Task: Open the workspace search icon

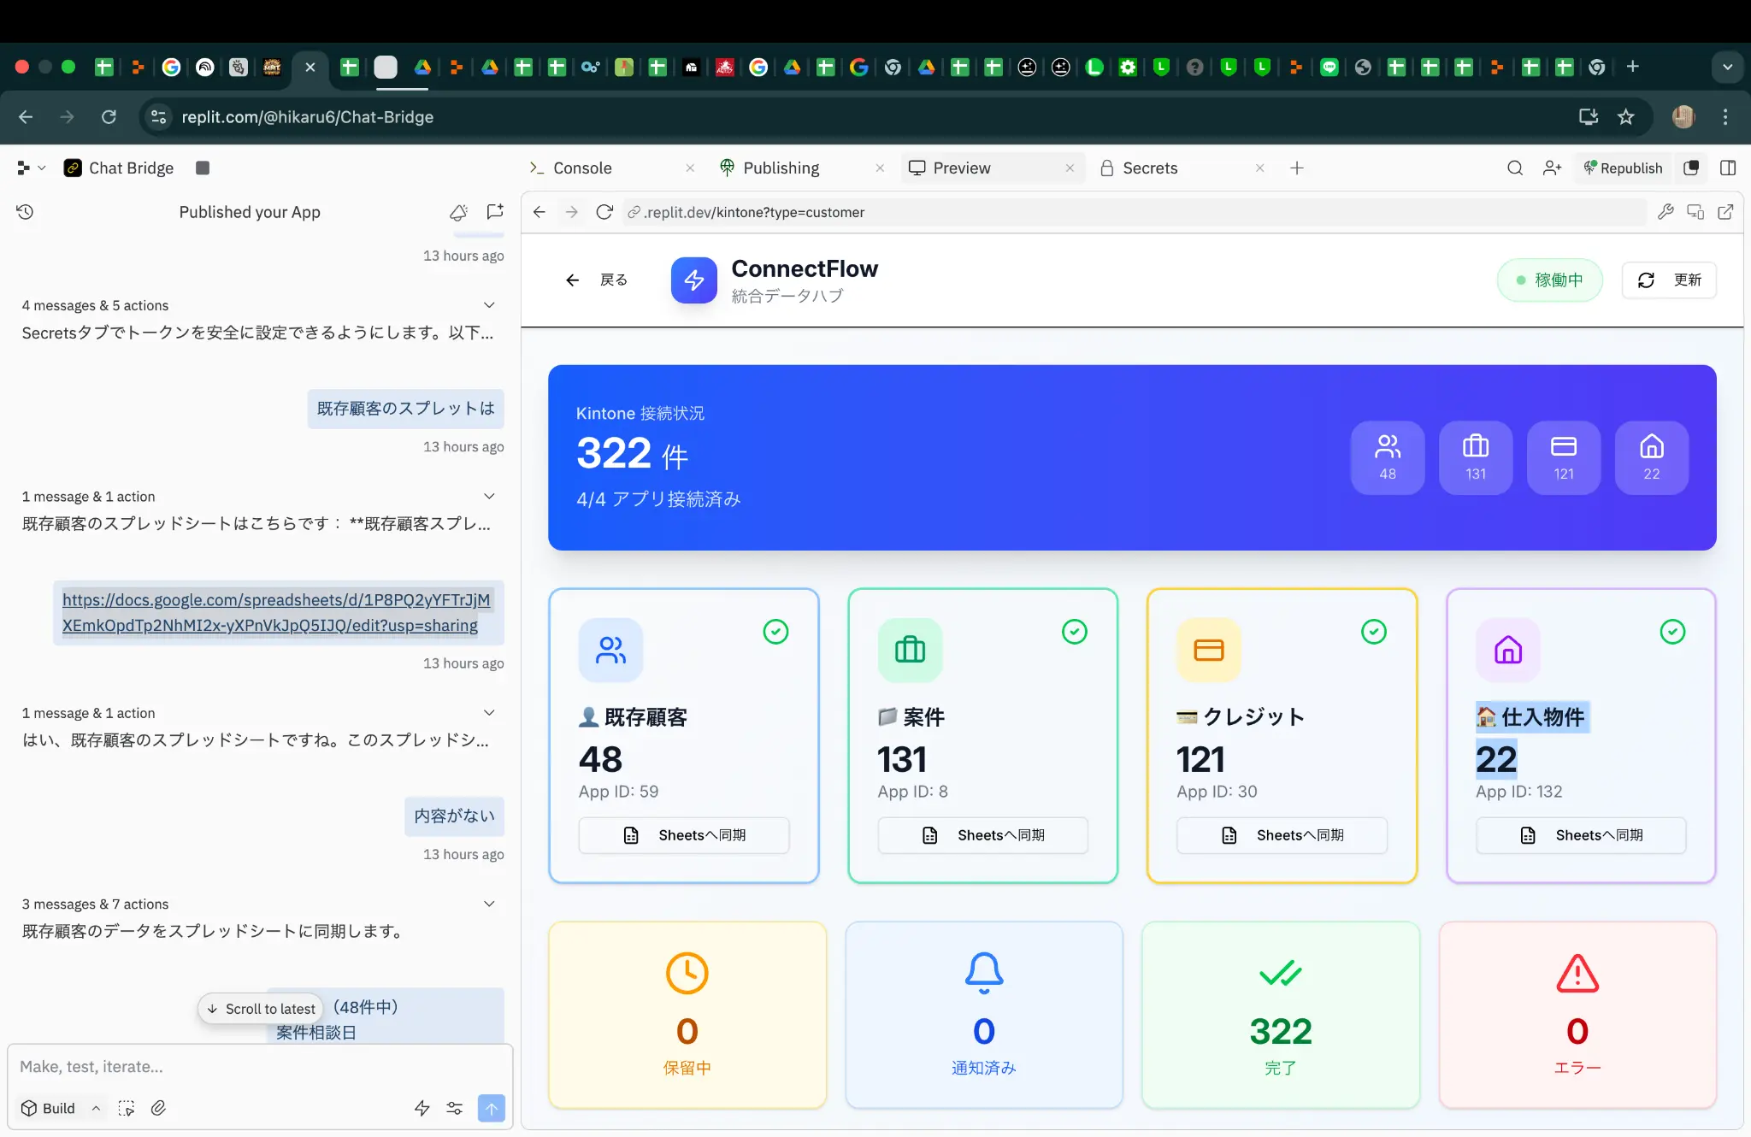Action: (x=1515, y=168)
